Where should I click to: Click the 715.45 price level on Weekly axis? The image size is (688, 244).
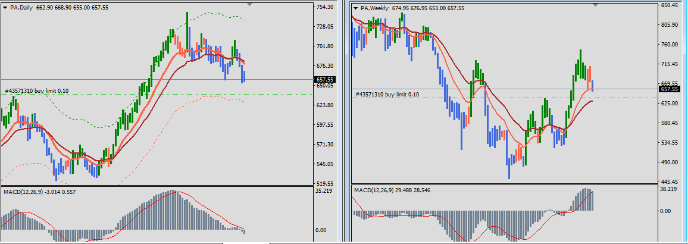[x=669, y=64]
